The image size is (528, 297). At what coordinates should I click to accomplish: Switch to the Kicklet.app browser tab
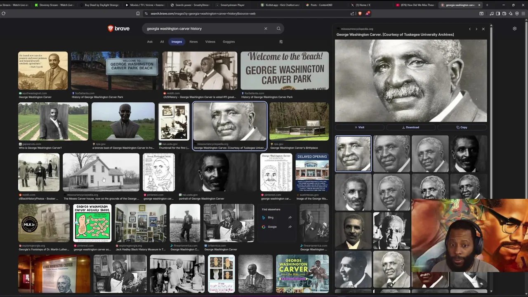280,5
